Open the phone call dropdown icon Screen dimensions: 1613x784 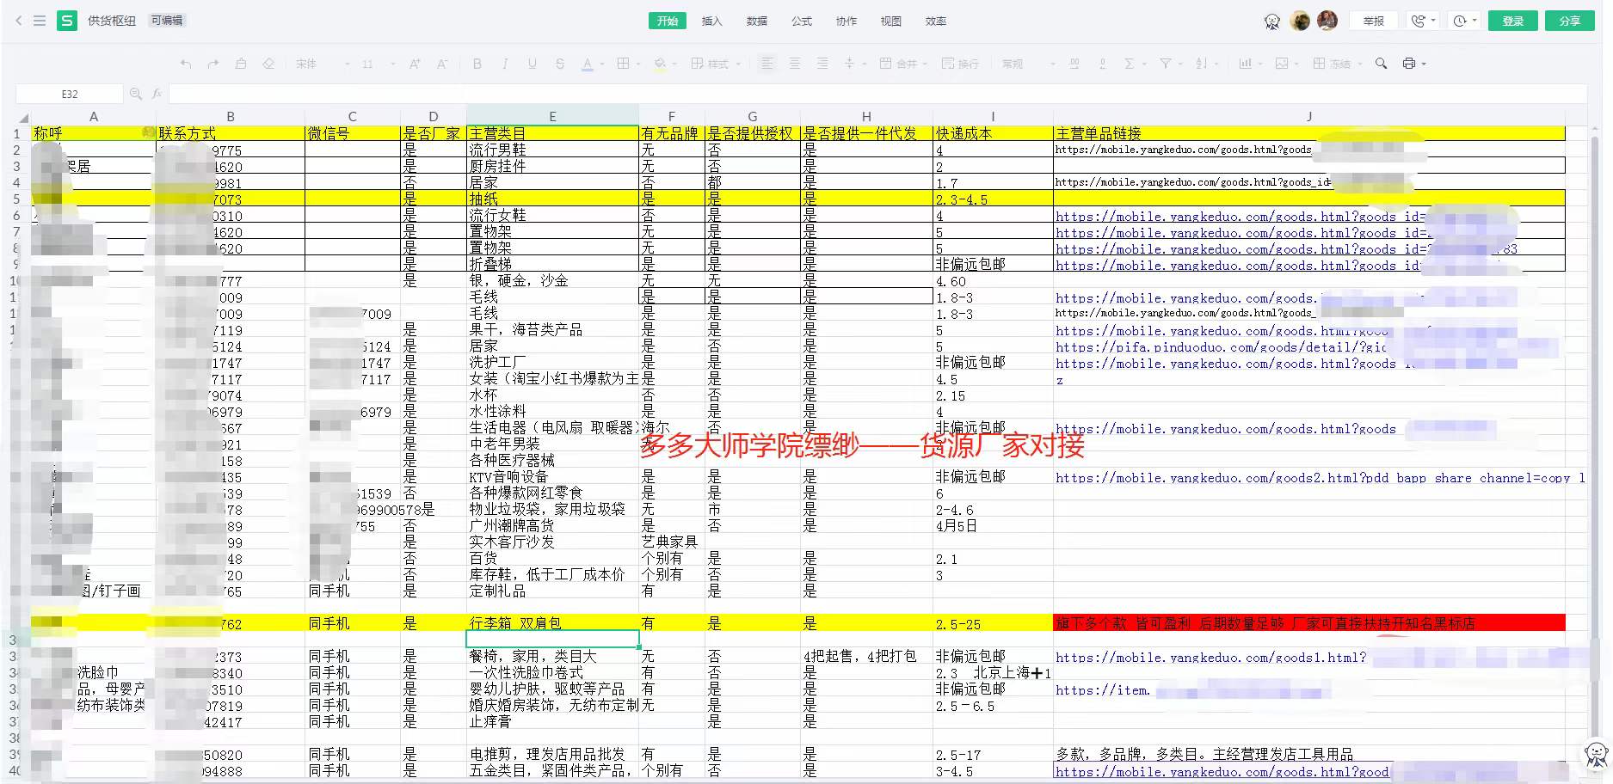click(1424, 21)
